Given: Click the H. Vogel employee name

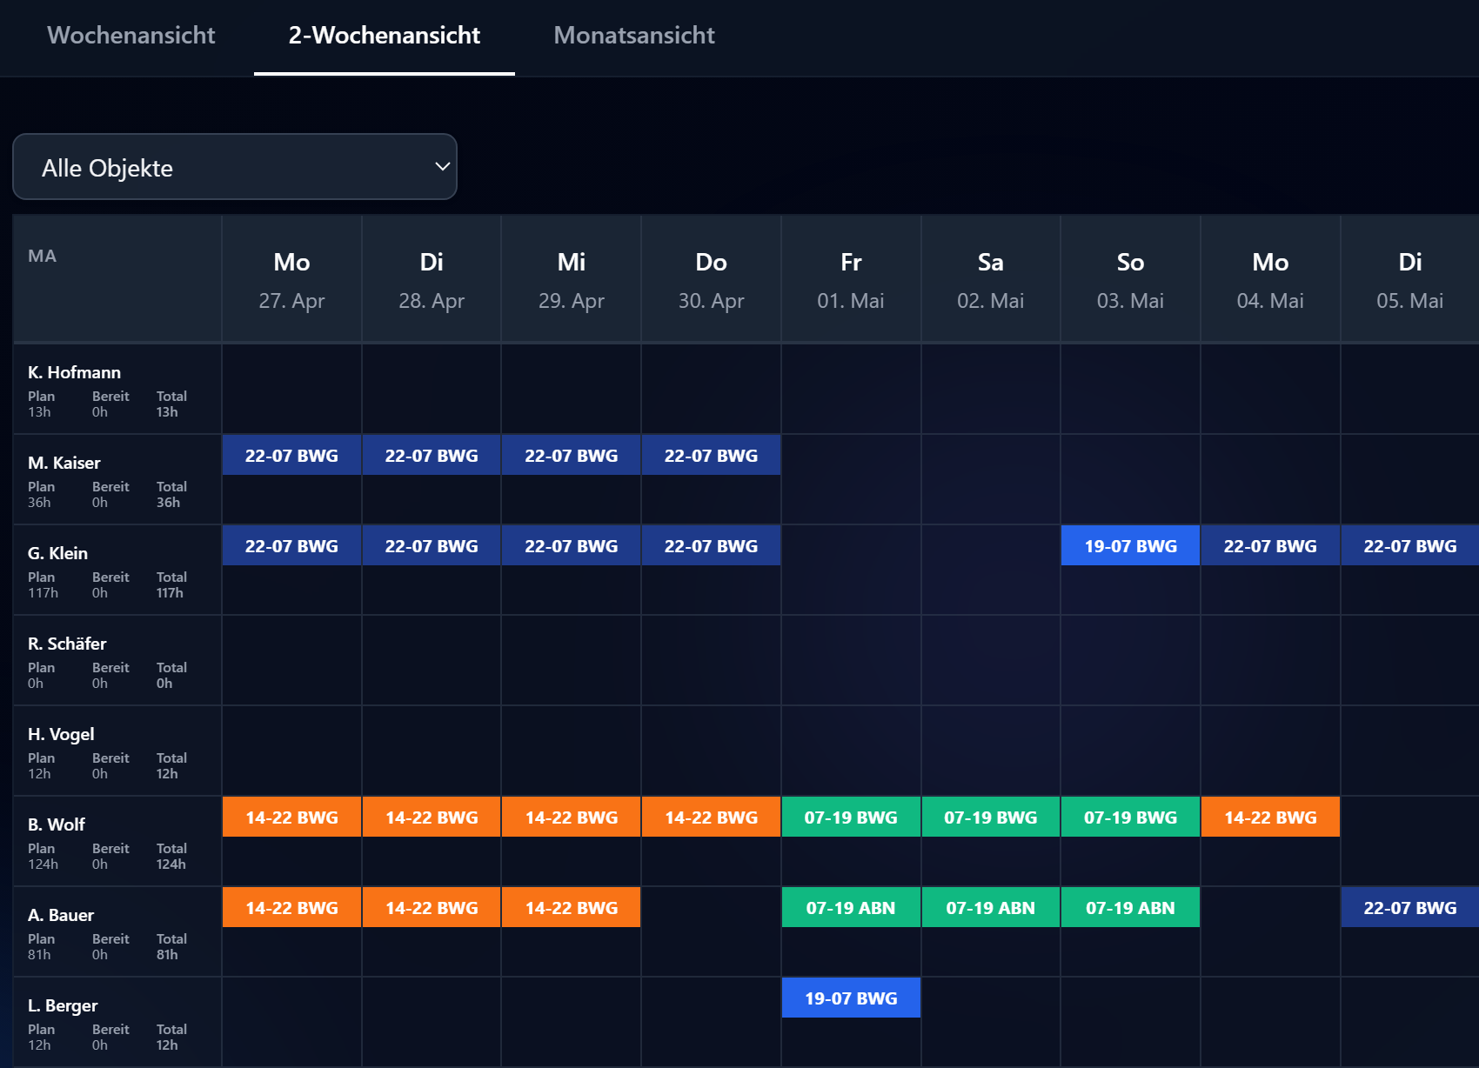Looking at the screenshot, I should pyautogui.click(x=61, y=734).
